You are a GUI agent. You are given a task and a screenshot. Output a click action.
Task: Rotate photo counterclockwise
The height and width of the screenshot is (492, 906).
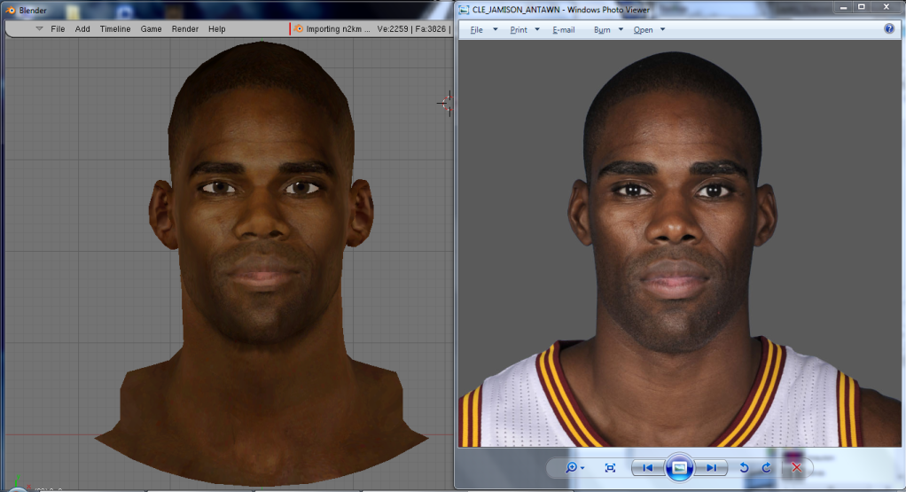pyautogui.click(x=745, y=468)
